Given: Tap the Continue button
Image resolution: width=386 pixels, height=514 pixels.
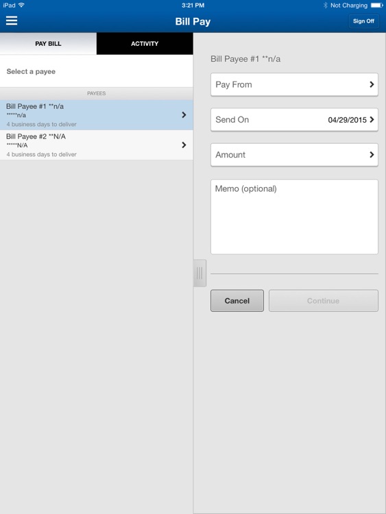Looking at the screenshot, I should [324, 301].
